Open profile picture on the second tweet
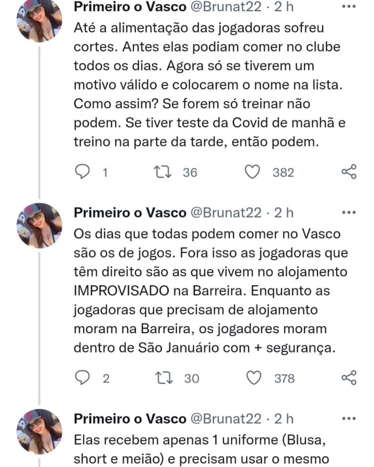This screenshot has height=467, width=374. tap(39, 225)
